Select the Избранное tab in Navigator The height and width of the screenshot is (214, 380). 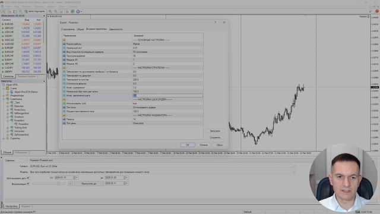(21, 153)
